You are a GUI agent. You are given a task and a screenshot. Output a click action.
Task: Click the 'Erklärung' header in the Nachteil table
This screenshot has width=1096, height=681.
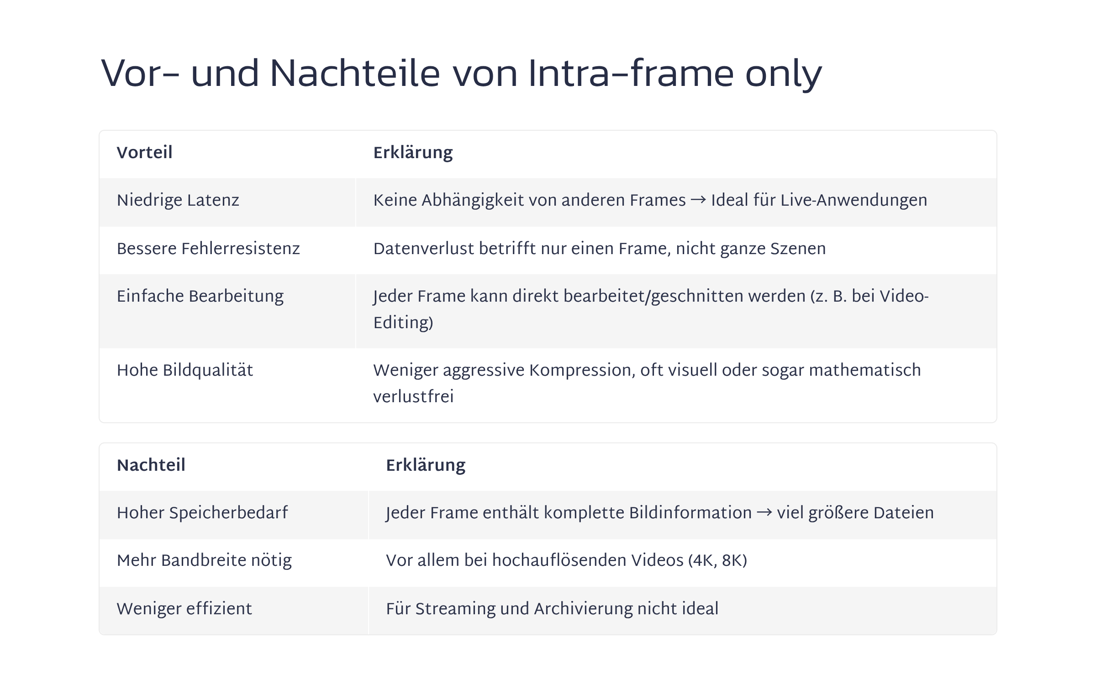(426, 465)
